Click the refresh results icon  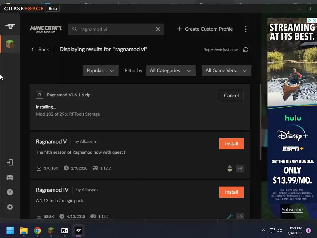245,50
